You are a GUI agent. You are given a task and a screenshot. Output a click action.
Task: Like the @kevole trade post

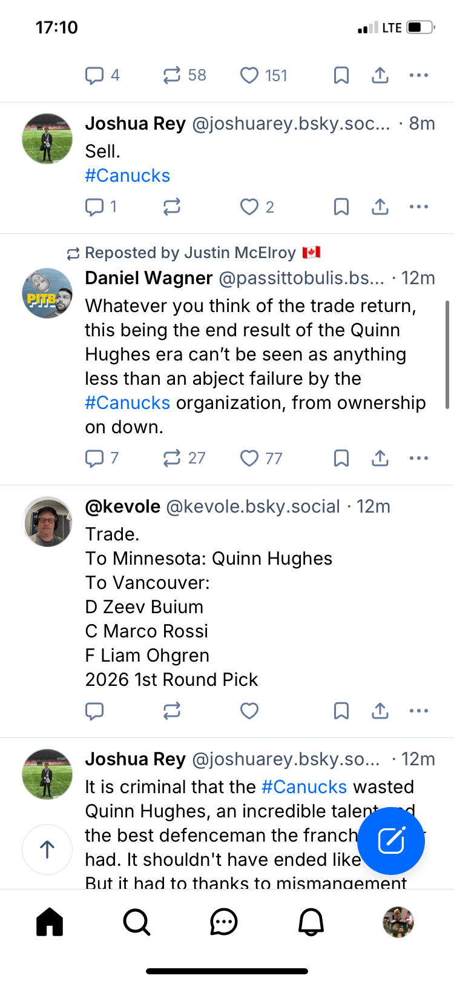click(x=249, y=711)
